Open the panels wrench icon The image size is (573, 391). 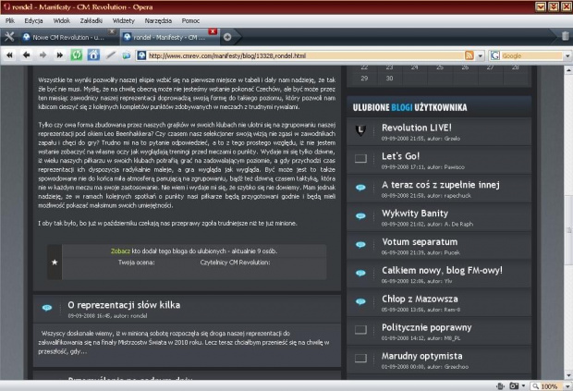coord(9,37)
